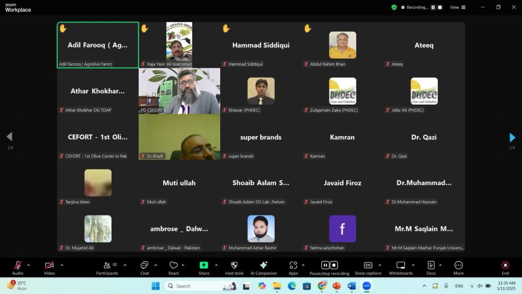Expand audio options arrow next to Audio
Viewport: 522px width, 294px height.
pyautogui.click(x=29, y=265)
